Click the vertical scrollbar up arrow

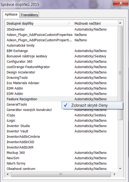(x=120, y=23)
